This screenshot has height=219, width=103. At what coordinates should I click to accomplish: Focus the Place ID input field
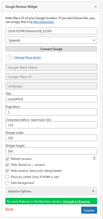[x=51, y=31]
